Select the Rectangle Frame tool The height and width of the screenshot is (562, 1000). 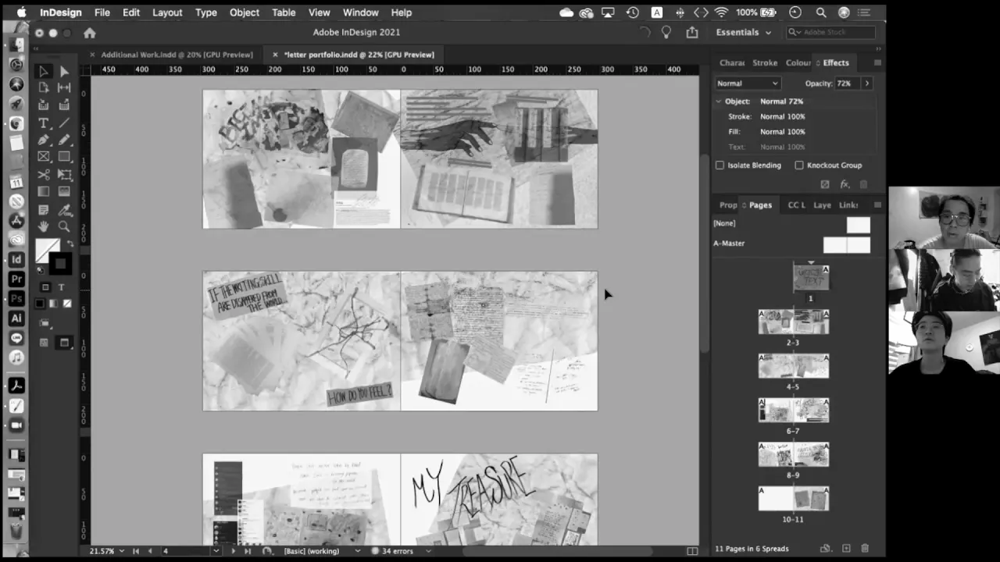coord(44,158)
